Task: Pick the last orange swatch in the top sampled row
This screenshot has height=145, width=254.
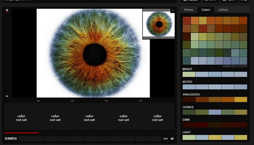Action: pyautogui.click(x=243, y=21)
